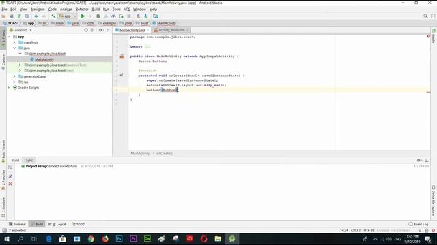Expand the manifests folder

click(x=14, y=42)
